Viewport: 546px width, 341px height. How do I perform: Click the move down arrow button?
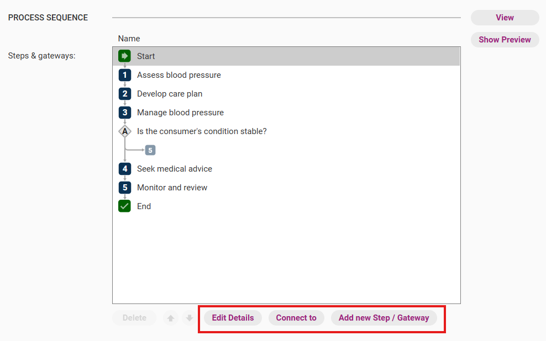190,318
